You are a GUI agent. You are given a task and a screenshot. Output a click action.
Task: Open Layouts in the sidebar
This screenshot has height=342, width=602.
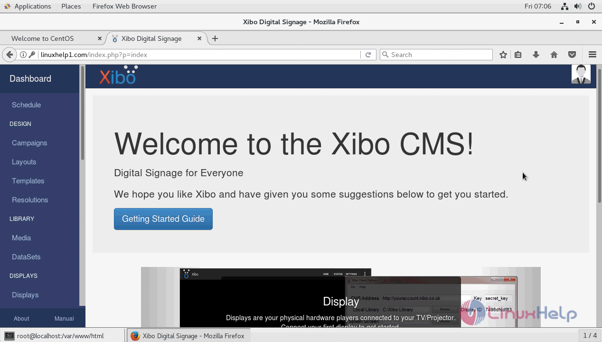coord(24,162)
